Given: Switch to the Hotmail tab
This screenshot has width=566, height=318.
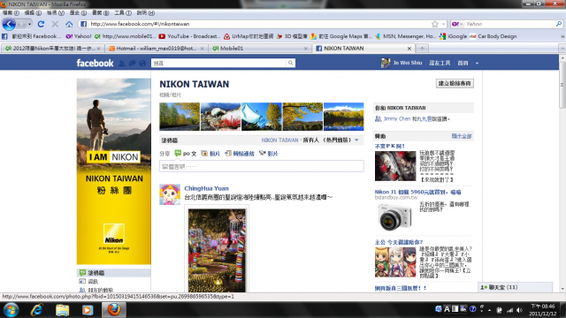Looking at the screenshot, I should click(157, 49).
